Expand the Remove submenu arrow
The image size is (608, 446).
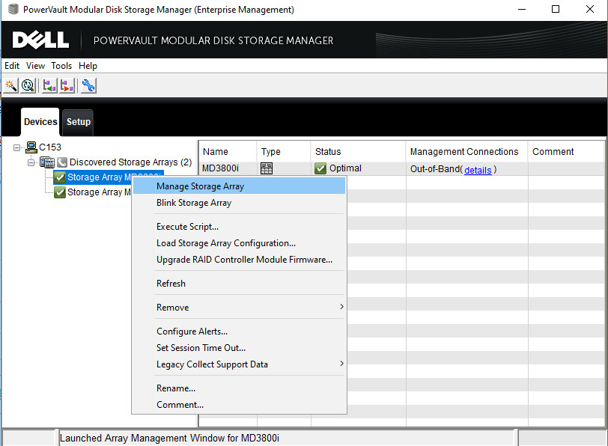point(341,307)
